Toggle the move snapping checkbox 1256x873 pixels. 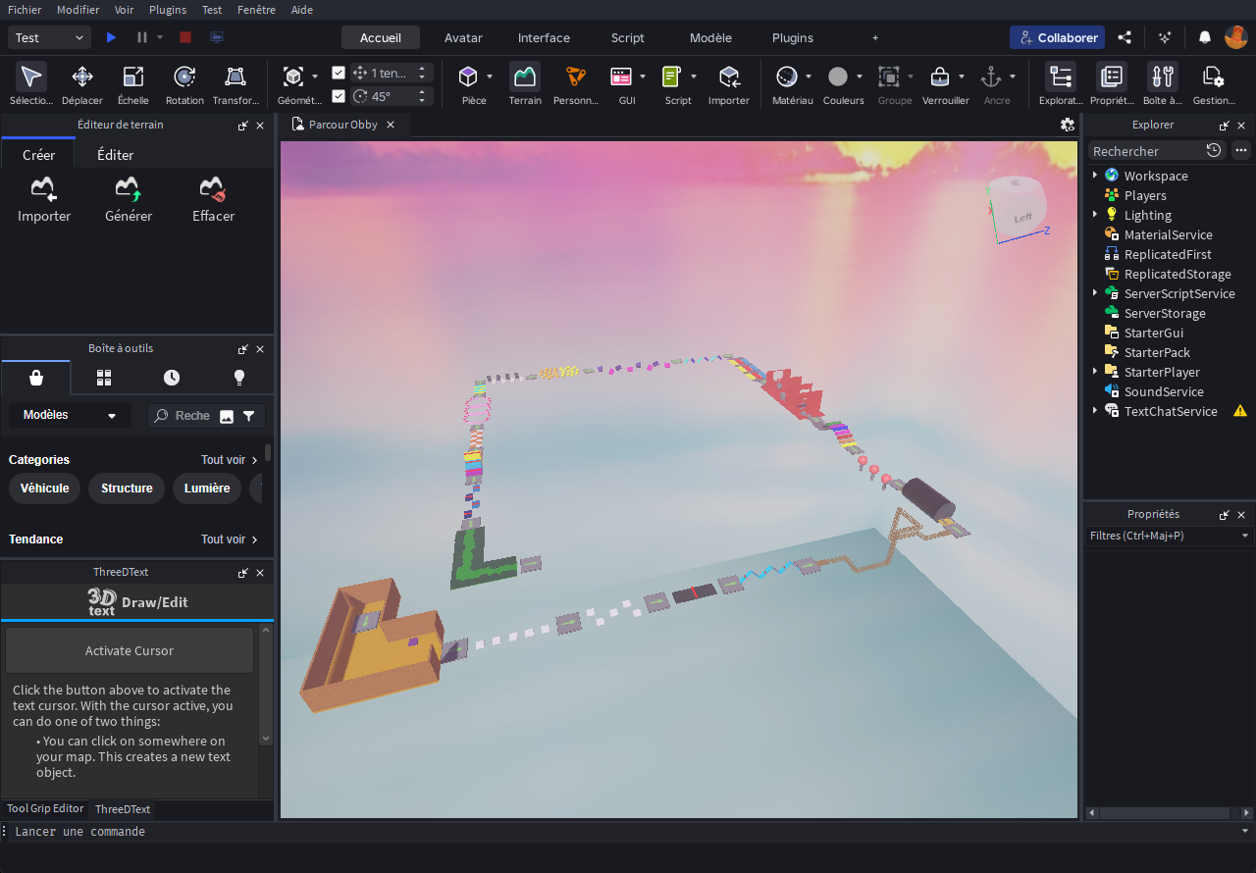pyautogui.click(x=339, y=73)
